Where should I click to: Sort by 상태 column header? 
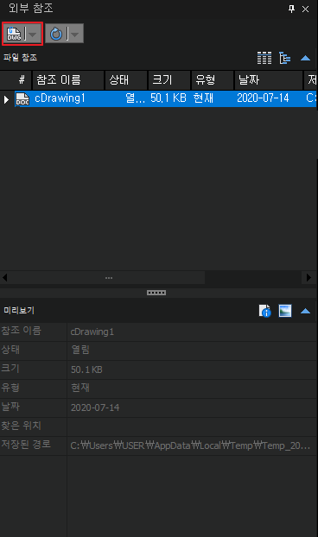coord(126,79)
